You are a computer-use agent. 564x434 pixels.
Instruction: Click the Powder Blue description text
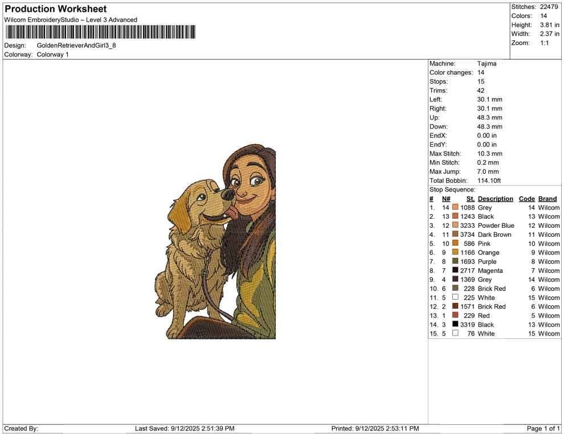tap(496, 226)
